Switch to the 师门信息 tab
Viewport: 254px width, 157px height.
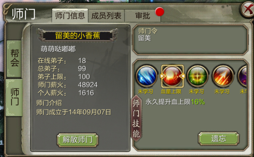pyautogui.click(x=70, y=16)
